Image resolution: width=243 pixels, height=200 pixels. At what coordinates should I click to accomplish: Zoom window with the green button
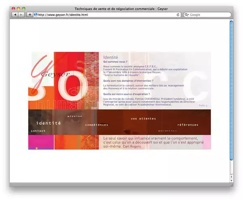point(23,9)
